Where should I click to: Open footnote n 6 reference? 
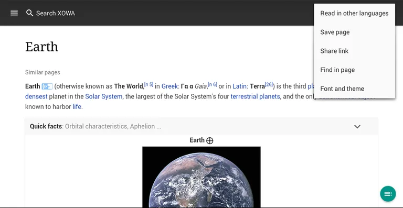(213, 84)
